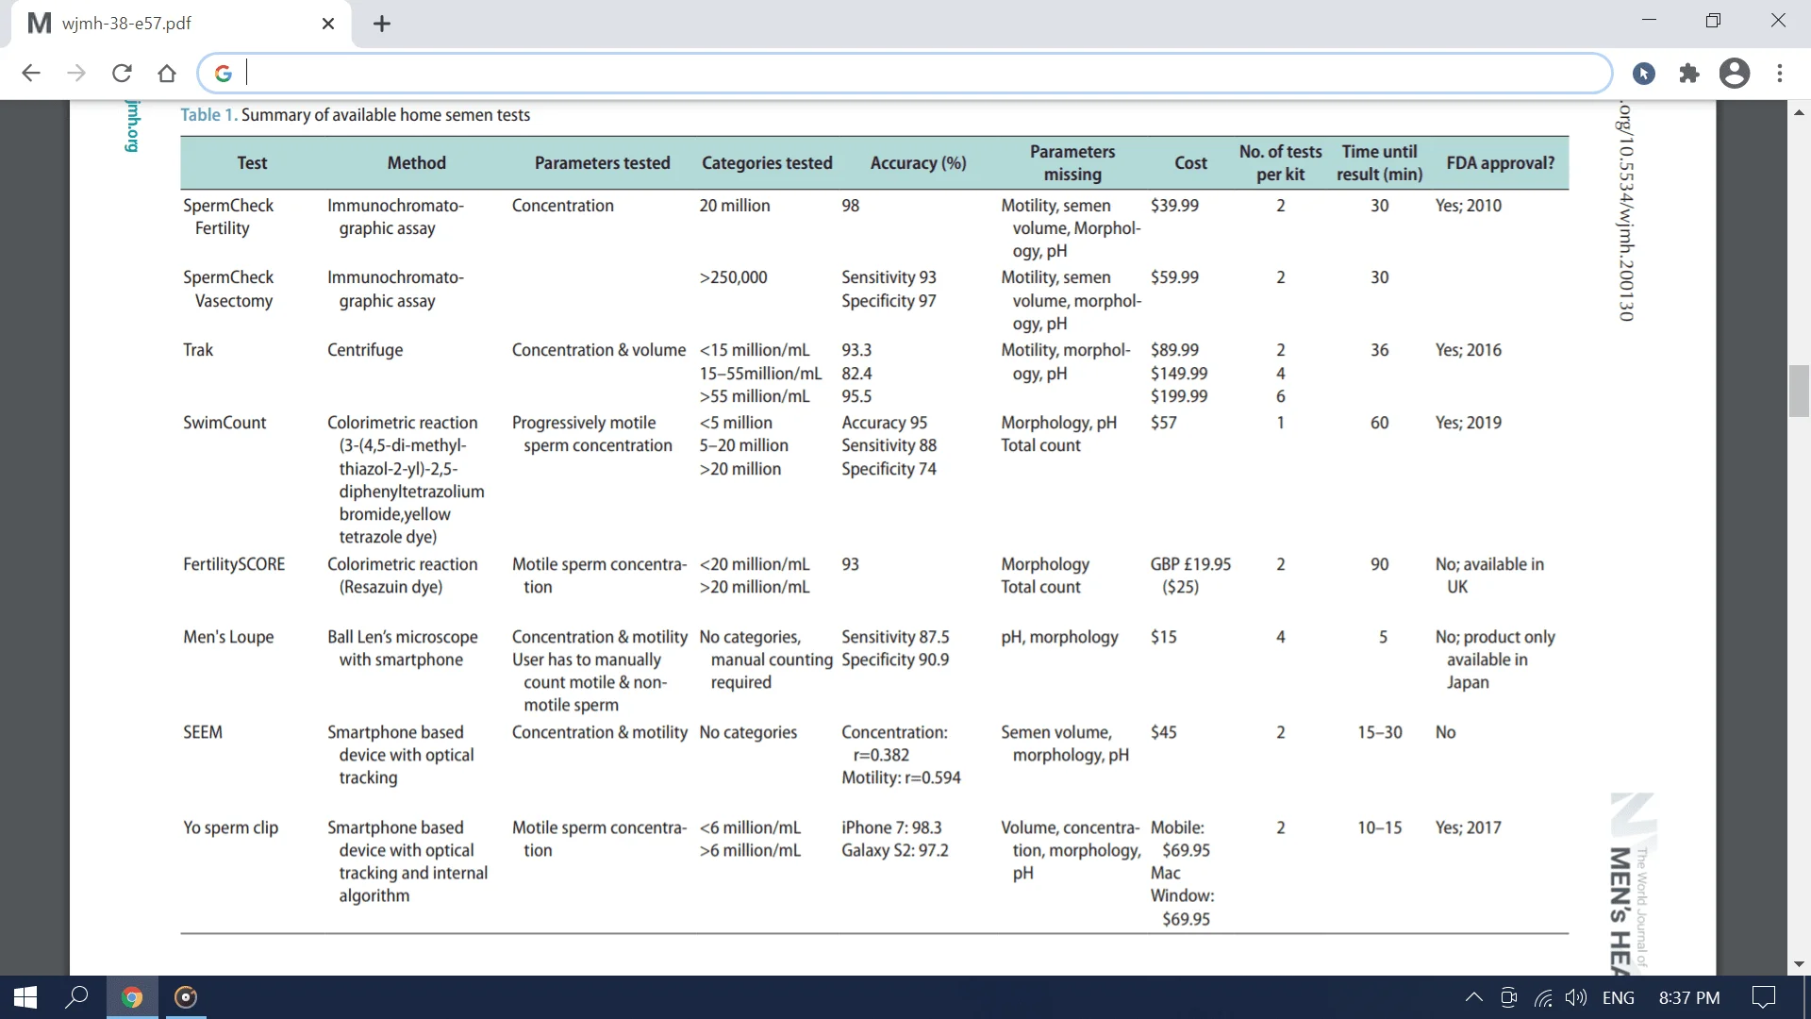Click the 'Table 1.' caption label
Image resolution: width=1811 pixels, height=1019 pixels.
click(x=208, y=115)
